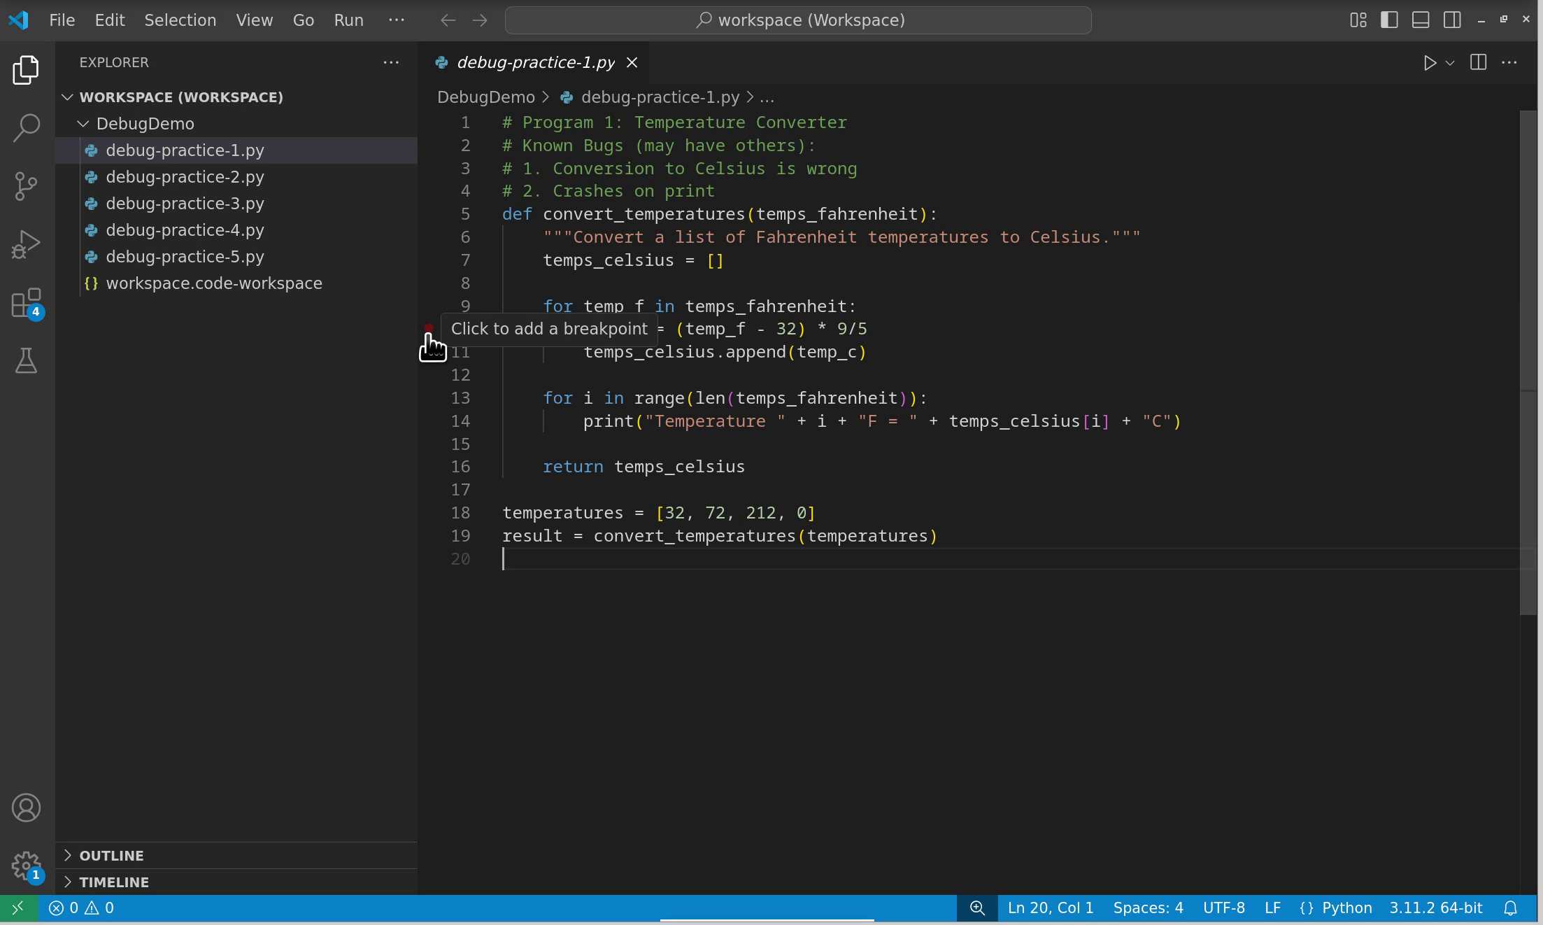Viewport: 1543px width, 925px height.
Task: Open the run options dropdown arrow
Action: [1451, 63]
